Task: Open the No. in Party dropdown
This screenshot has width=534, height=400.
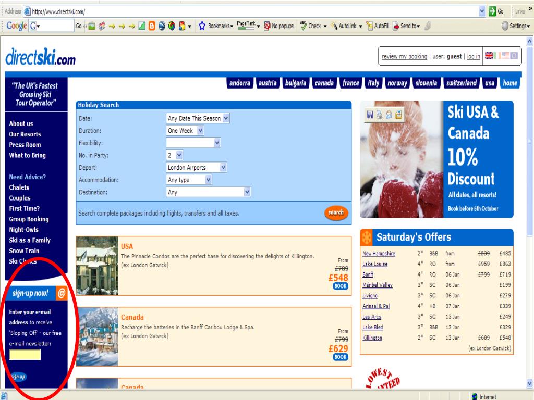Action: pos(174,155)
